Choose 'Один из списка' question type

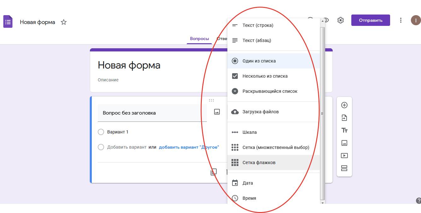(x=259, y=61)
